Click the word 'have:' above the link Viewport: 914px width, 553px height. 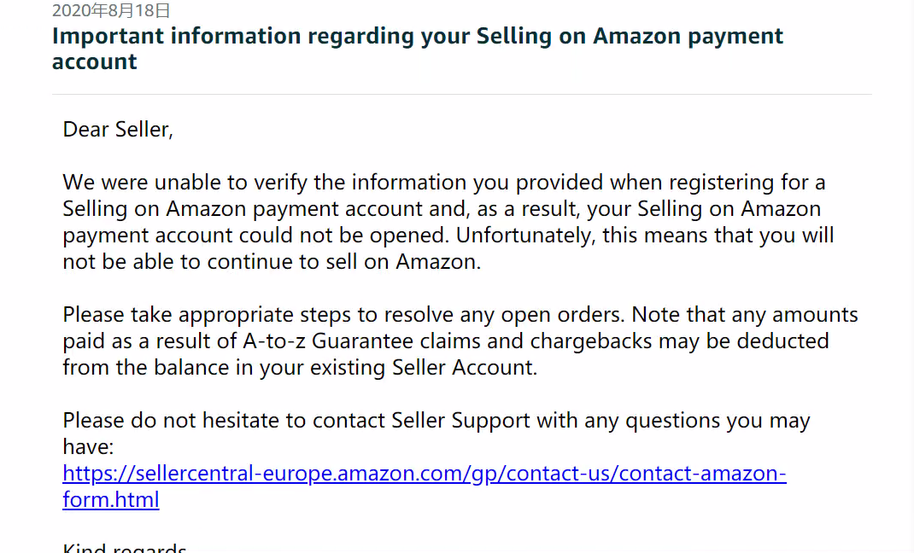88,447
